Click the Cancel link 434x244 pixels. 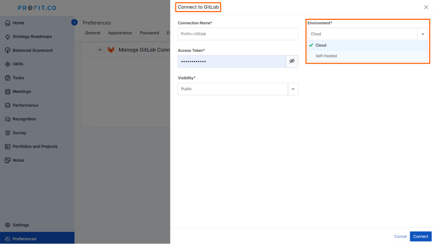click(400, 236)
